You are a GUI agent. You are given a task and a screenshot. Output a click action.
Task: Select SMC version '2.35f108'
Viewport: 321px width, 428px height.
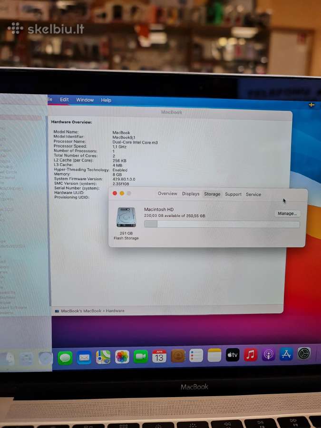tap(121, 184)
